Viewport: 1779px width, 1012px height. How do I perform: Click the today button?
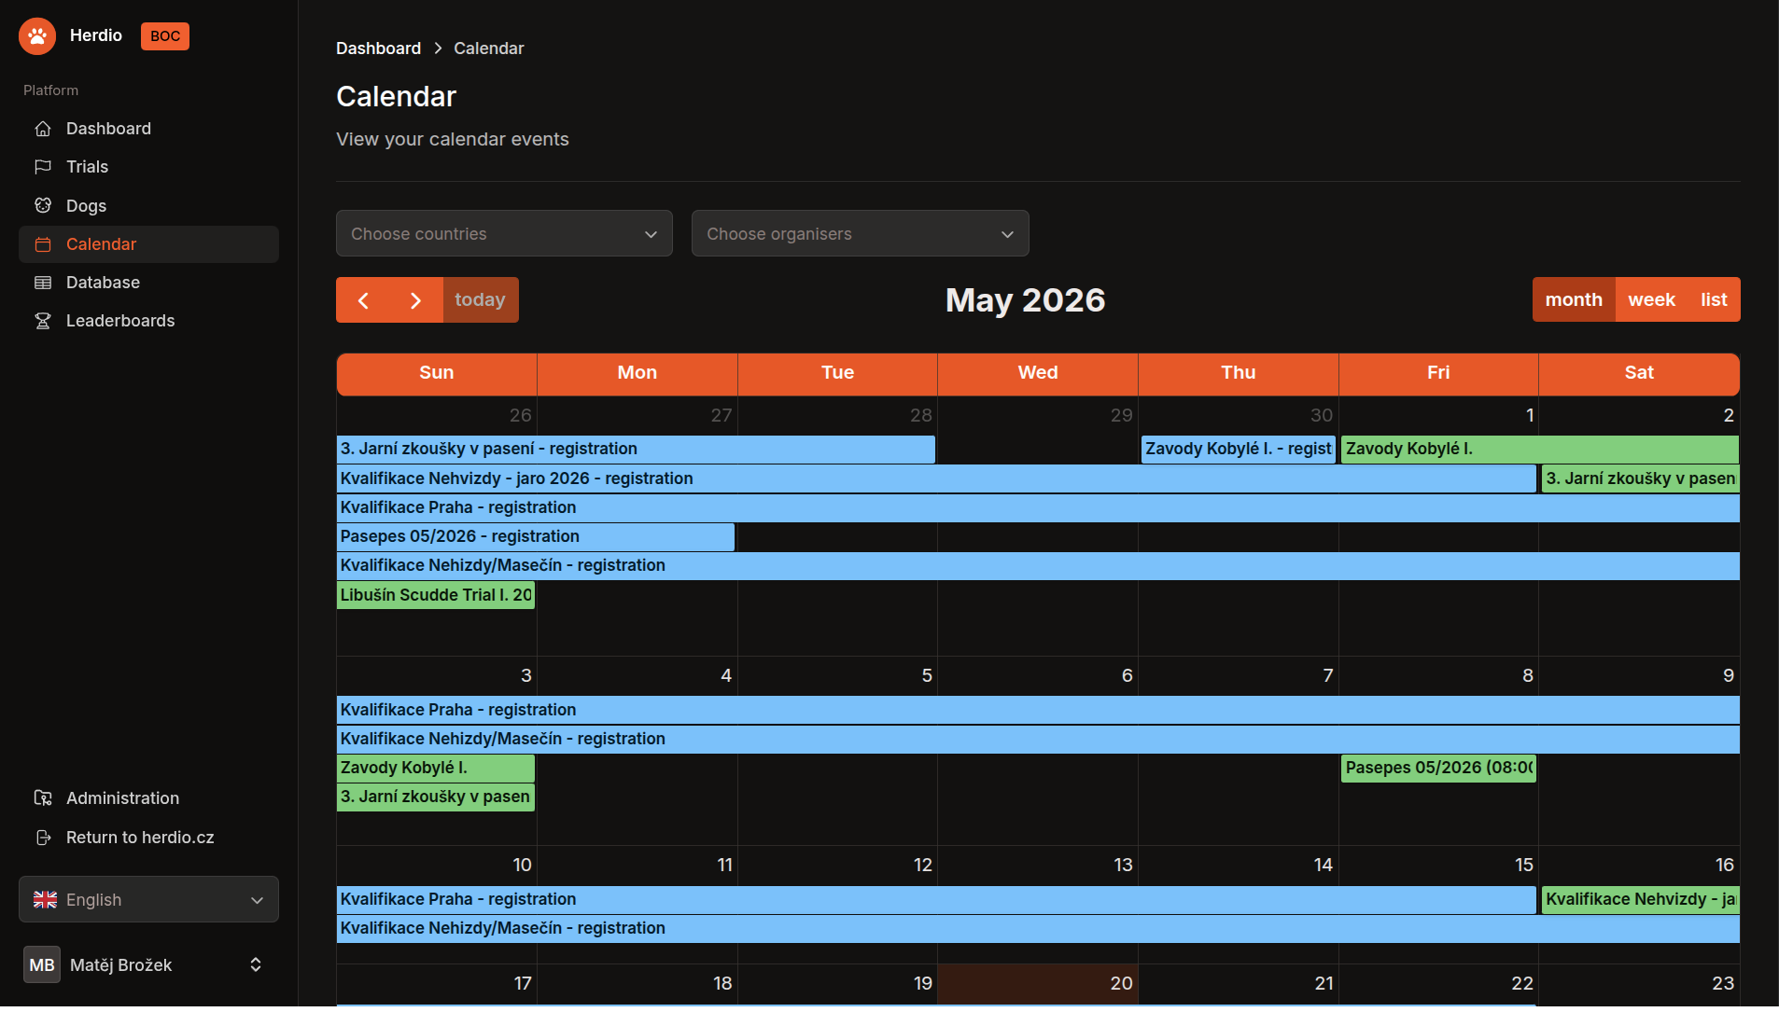click(x=480, y=300)
